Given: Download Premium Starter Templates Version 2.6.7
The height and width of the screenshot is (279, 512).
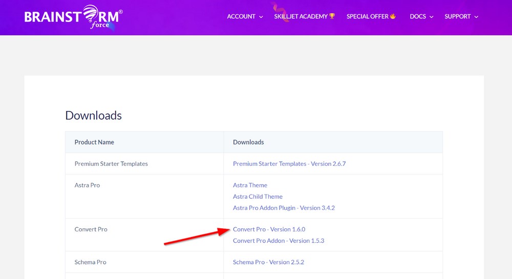Looking at the screenshot, I should click(x=289, y=164).
